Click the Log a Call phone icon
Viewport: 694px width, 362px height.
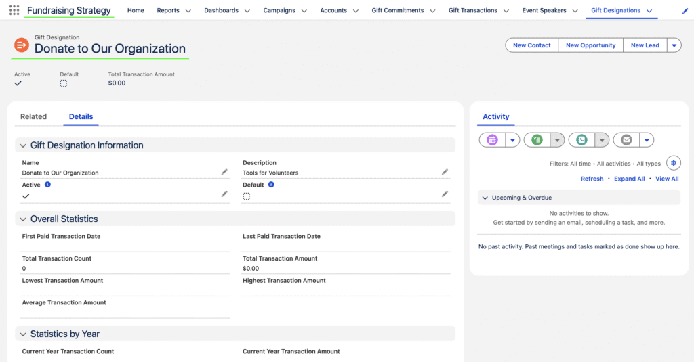coord(581,140)
